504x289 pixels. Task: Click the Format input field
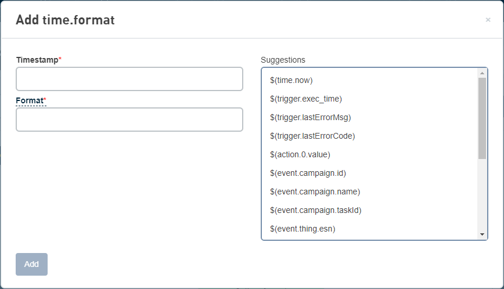[x=129, y=120]
